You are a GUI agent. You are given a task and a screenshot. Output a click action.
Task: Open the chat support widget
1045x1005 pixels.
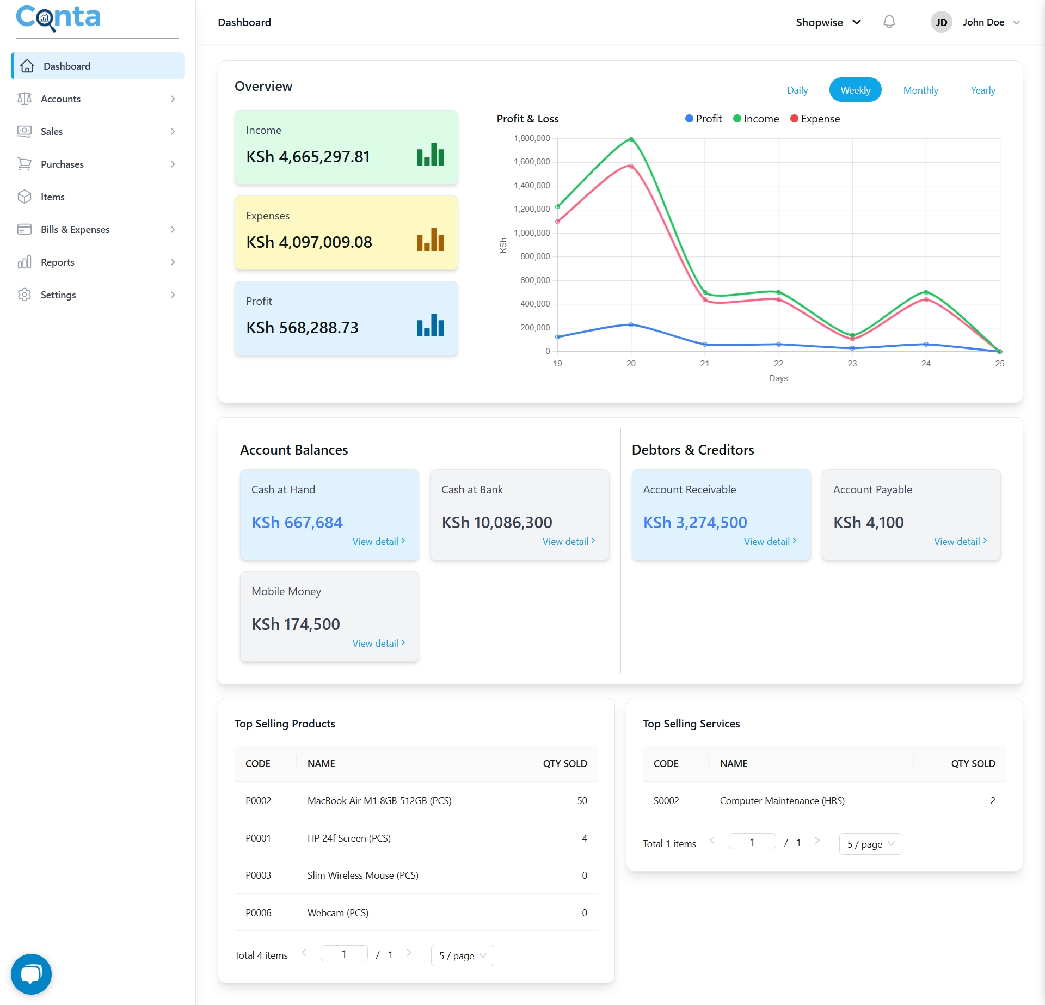coord(31,973)
